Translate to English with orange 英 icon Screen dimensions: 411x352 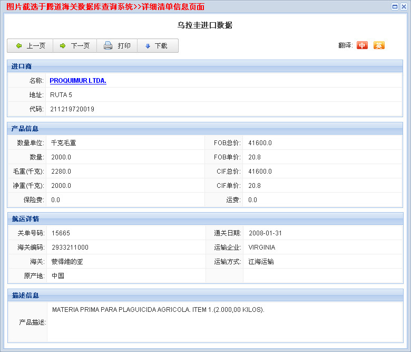(379, 45)
